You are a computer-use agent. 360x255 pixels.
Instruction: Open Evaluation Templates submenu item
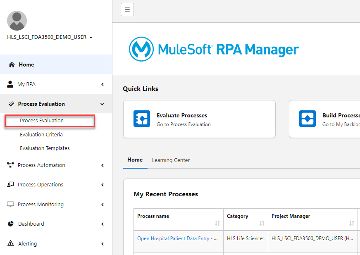45,148
